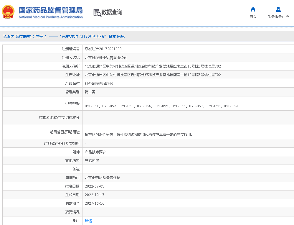Click the approving authority 北京市药品监督管理局

(102, 178)
